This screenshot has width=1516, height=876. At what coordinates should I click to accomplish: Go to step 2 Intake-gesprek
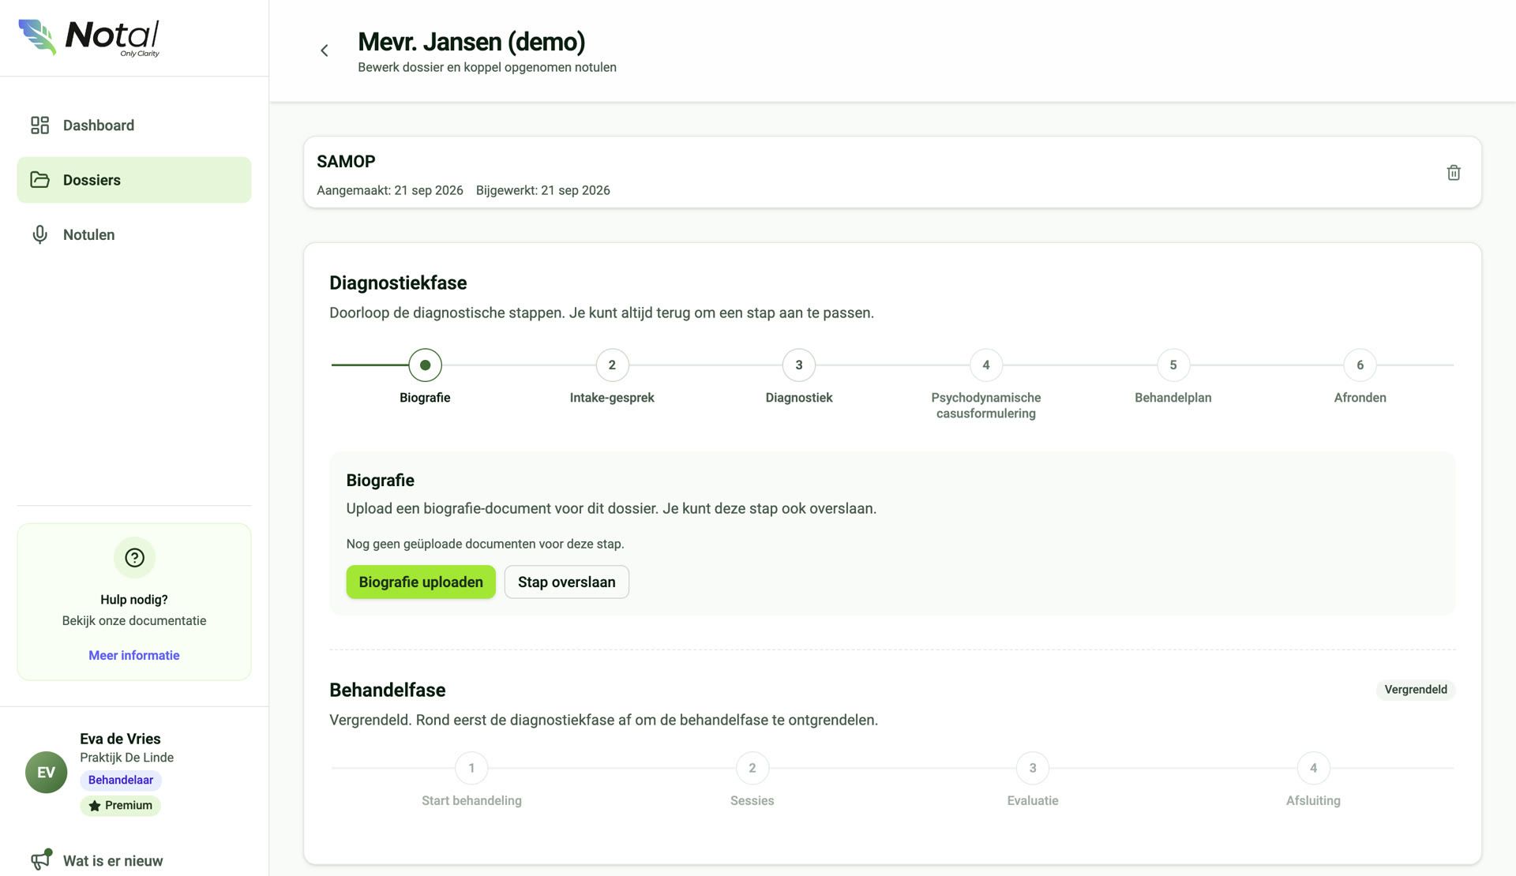612,365
